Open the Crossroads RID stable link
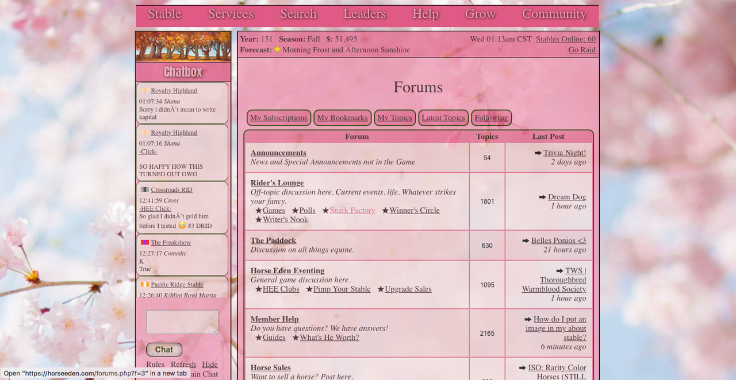Screen dimensions: 736x380 171,190
